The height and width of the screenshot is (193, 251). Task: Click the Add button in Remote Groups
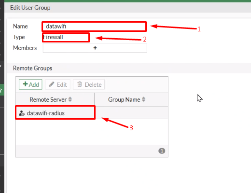[x=30, y=84]
